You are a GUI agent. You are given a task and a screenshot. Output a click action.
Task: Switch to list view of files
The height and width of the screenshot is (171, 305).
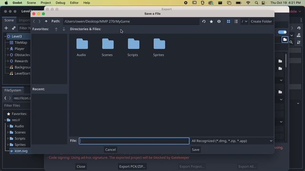click(x=236, y=21)
